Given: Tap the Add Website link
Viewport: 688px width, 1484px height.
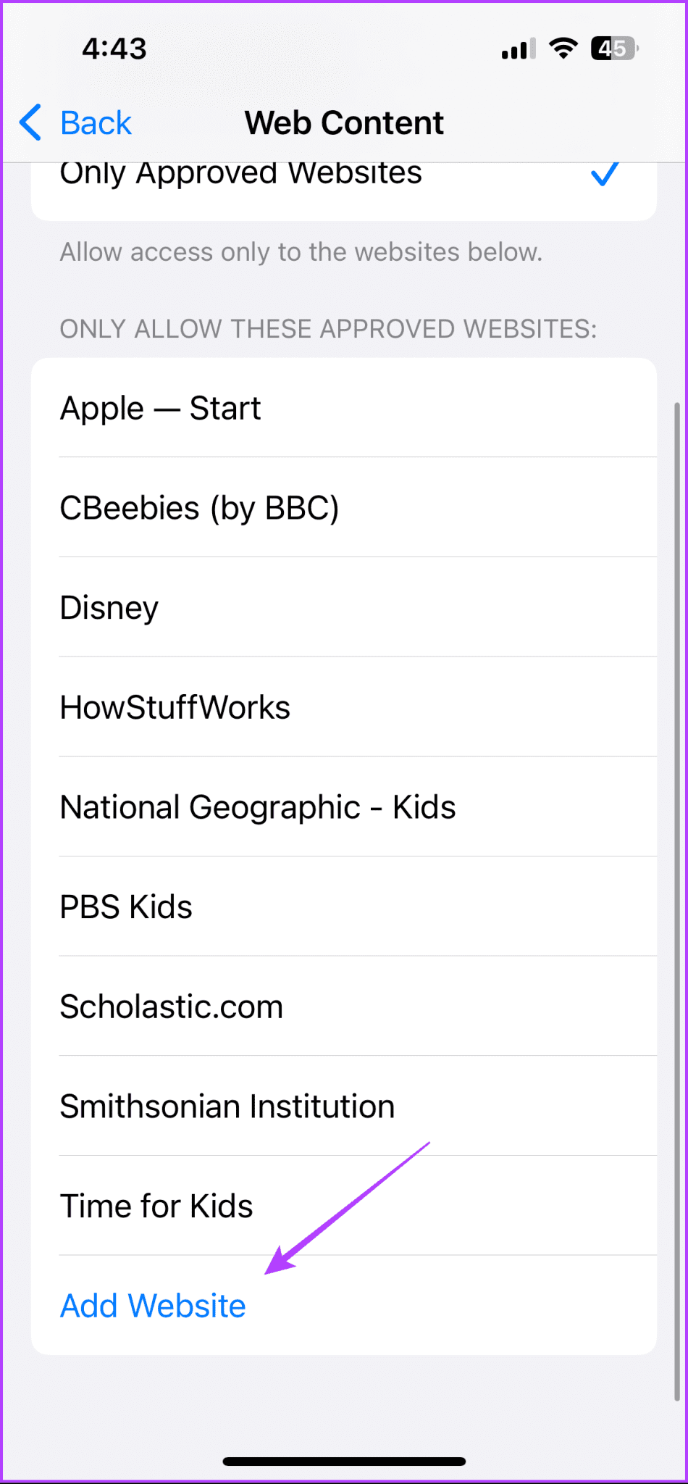Looking at the screenshot, I should tap(153, 1306).
